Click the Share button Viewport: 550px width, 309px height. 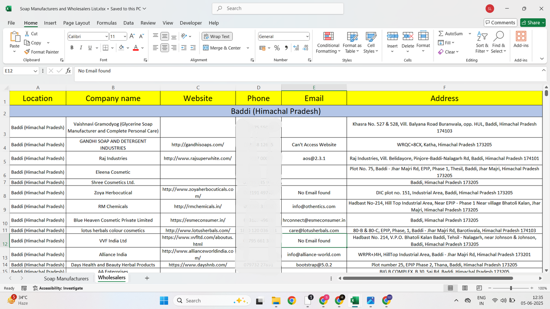pyautogui.click(x=533, y=23)
